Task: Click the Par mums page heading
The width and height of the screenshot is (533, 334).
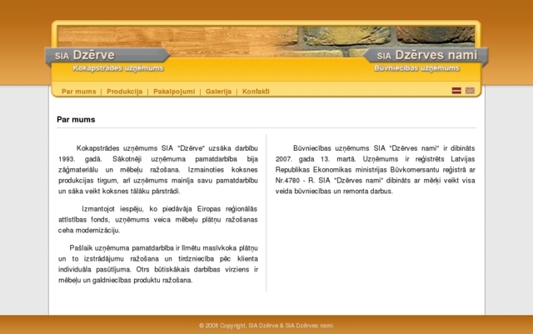Action: pyautogui.click(x=76, y=120)
